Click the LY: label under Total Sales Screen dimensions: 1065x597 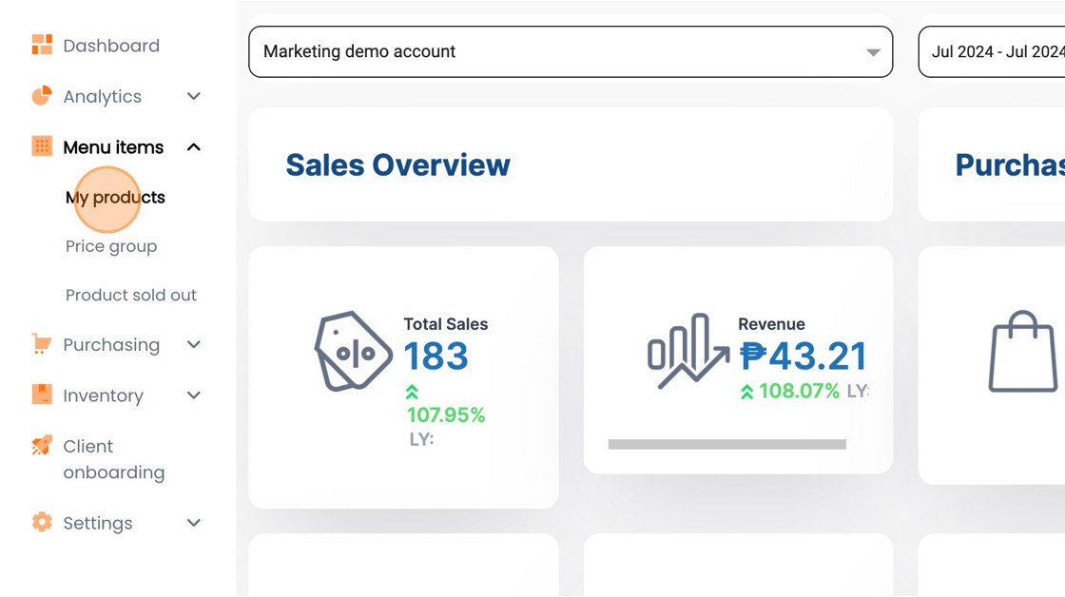click(422, 439)
